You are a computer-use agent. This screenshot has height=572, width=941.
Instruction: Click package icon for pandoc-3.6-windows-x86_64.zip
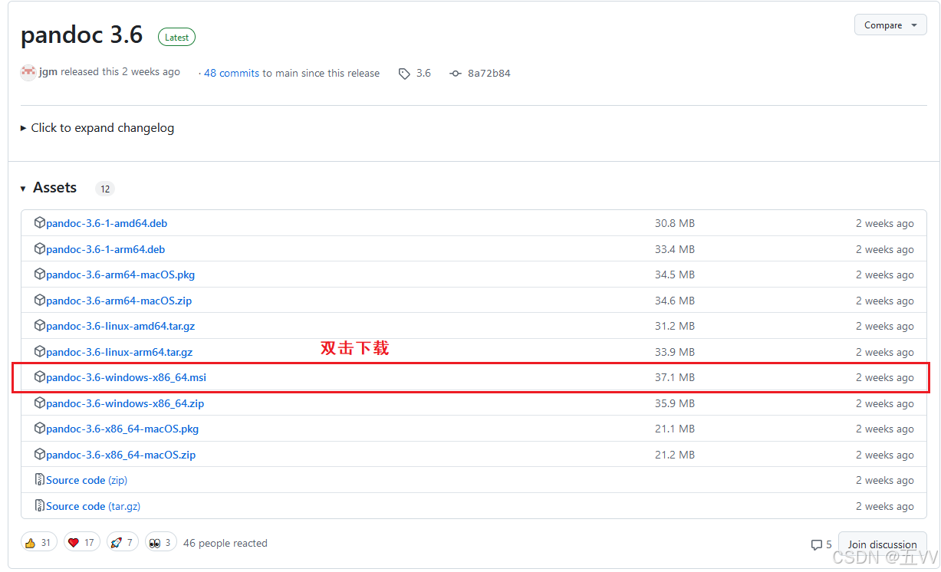point(40,403)
